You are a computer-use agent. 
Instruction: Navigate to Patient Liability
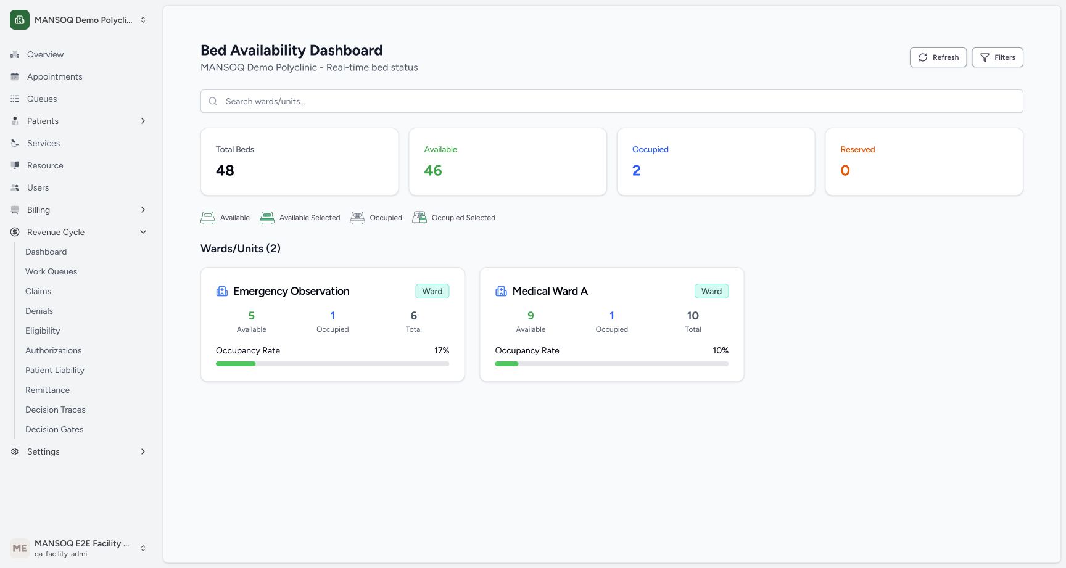[55, 370]
